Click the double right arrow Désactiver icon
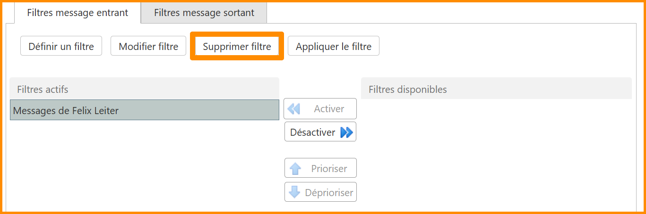The width and height of the screenshot is (646, 214). (x=346, y=132)
